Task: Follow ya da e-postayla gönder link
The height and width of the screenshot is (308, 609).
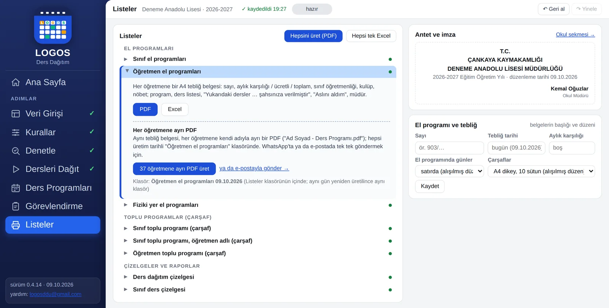Action: [x=254, y=168]
